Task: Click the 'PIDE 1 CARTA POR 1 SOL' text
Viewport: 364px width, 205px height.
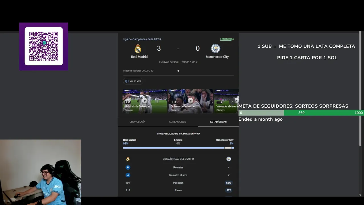Action: (x=307, y=58)
